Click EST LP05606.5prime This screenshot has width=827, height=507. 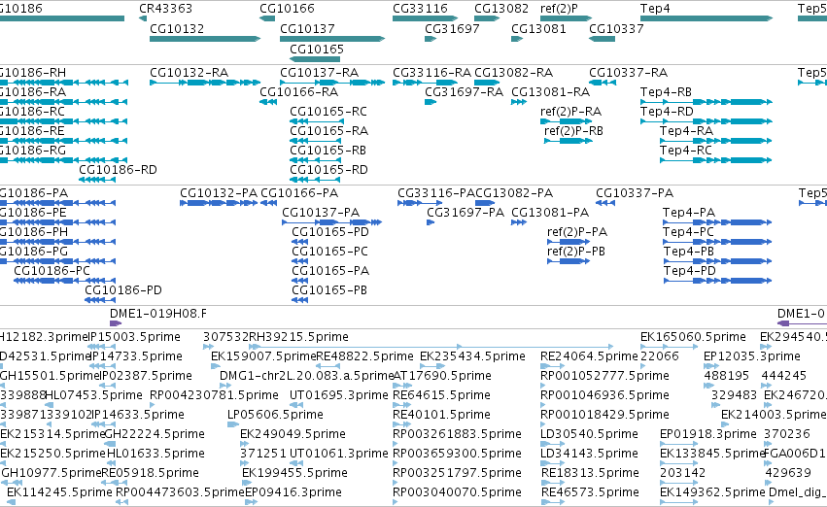[x=233, y=424]
